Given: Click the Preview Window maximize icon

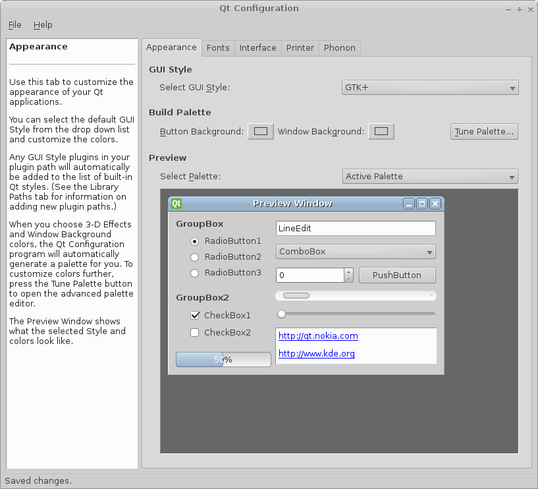Looking at the screenshot, I should pos(421,204).
